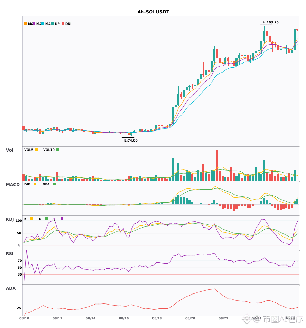Screen dimensions: 306x328
Task: Click the KDJ axis value 100
Action: (x=19, y=221)
